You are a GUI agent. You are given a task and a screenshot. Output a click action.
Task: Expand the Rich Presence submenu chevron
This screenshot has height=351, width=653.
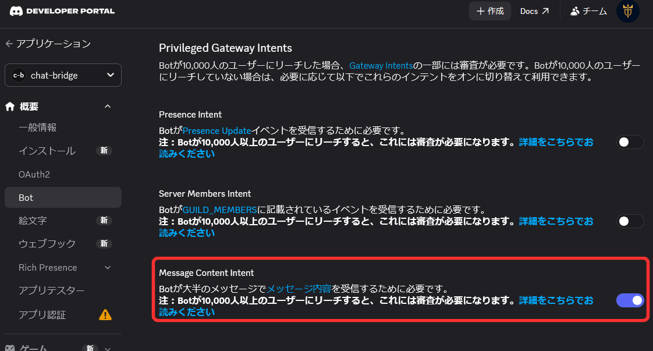(108, 268)
